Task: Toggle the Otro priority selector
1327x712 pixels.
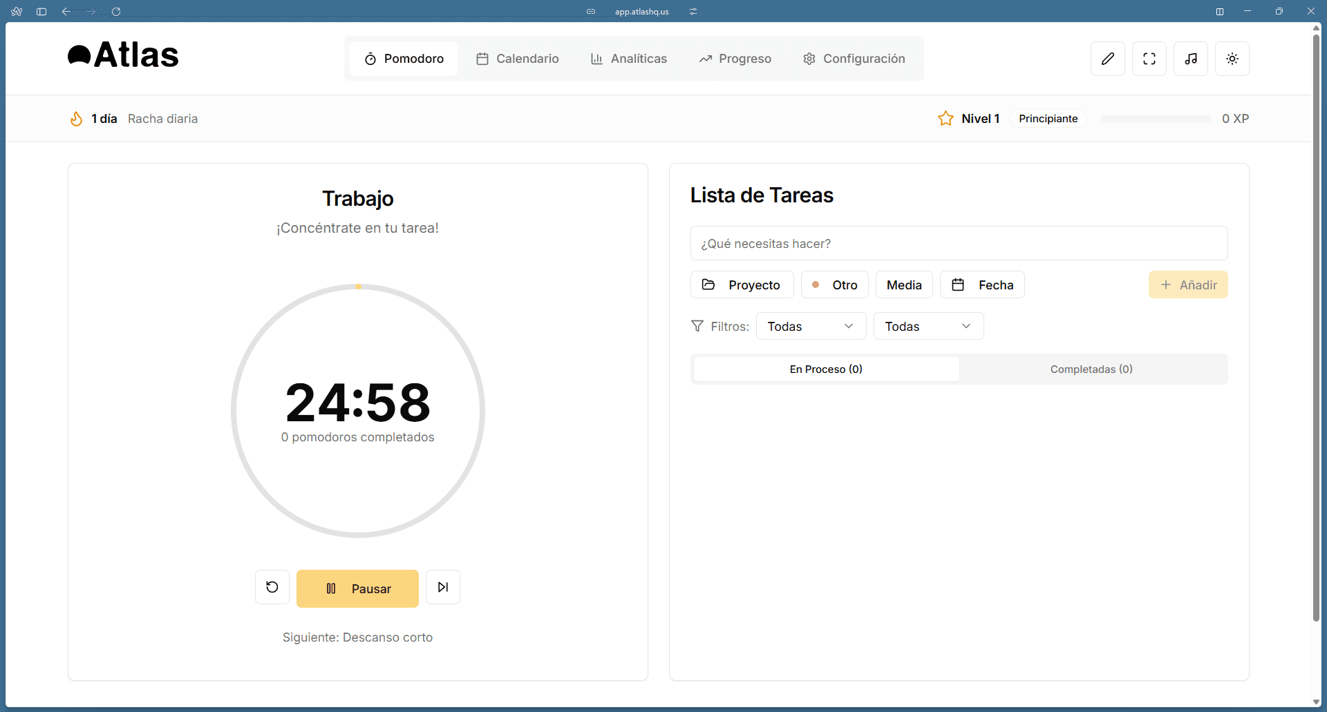Action: pos(834,285)
